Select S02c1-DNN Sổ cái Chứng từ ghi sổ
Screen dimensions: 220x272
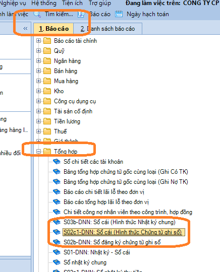point(123,232)
